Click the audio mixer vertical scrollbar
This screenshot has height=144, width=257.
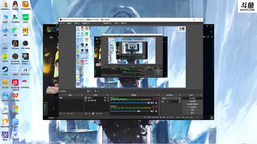159,106
